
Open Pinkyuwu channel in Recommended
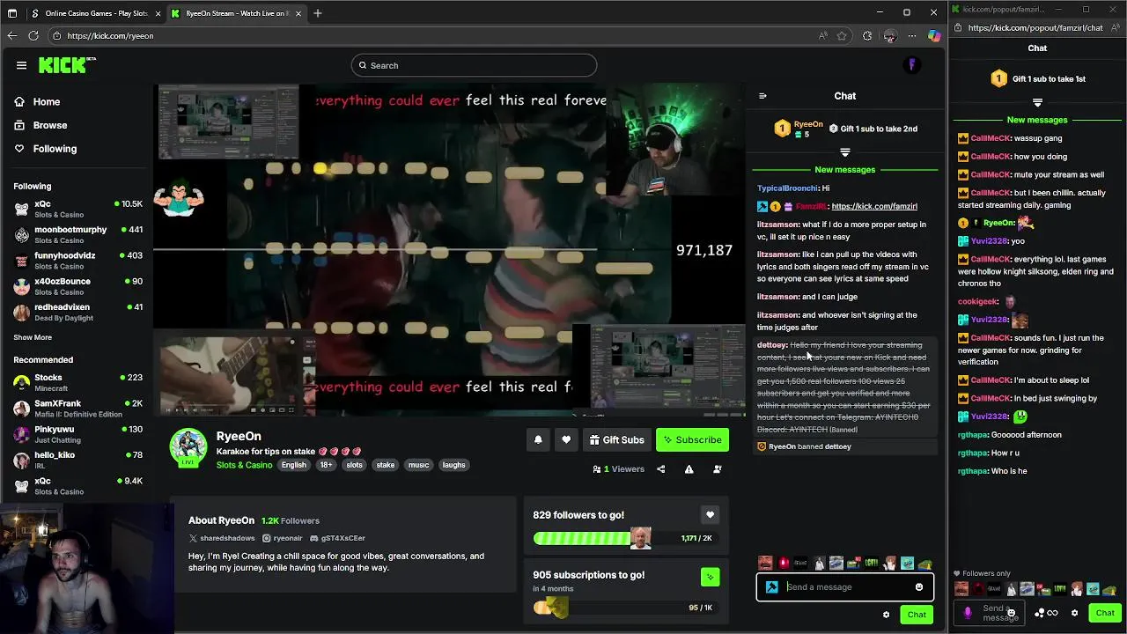pyautogui.click(x=78, y=434)
